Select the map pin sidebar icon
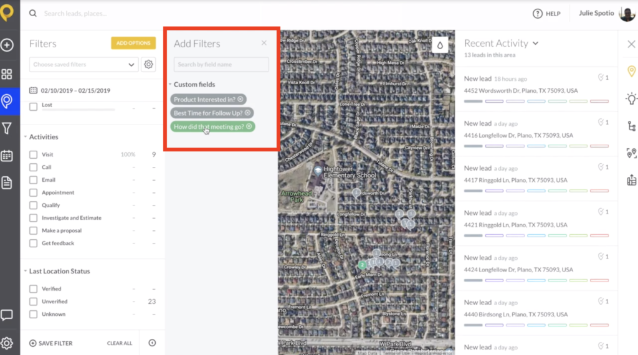 click(x=7, y=101)
